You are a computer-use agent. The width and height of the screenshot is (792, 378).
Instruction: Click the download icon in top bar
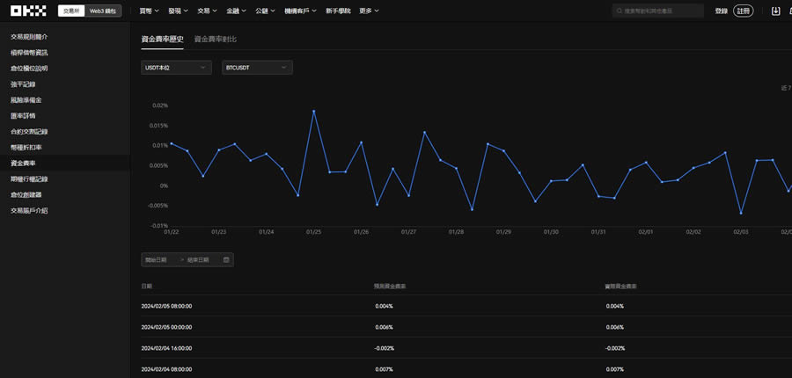775,11
